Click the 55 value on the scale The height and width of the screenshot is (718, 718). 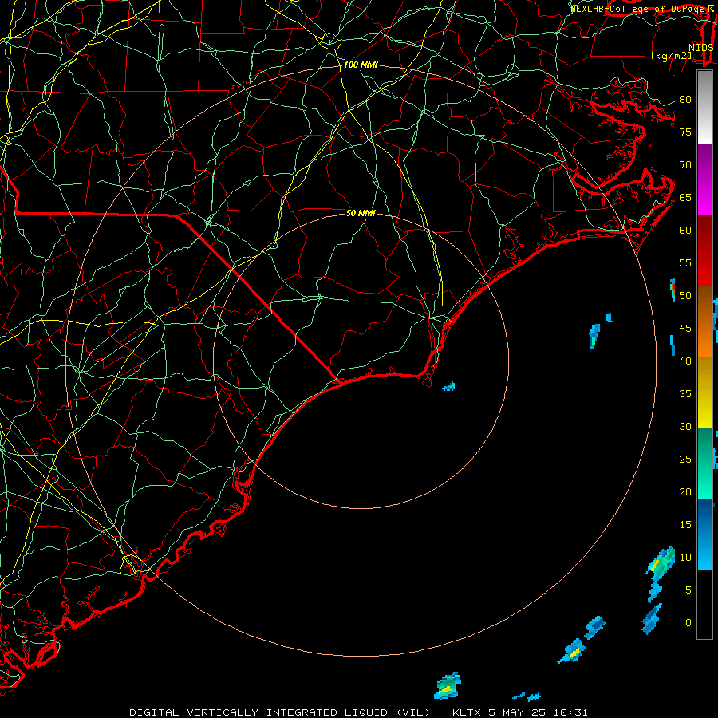[685, 262]
